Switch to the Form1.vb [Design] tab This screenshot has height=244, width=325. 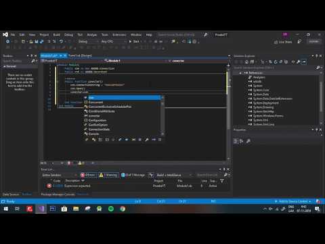point(80,56)
